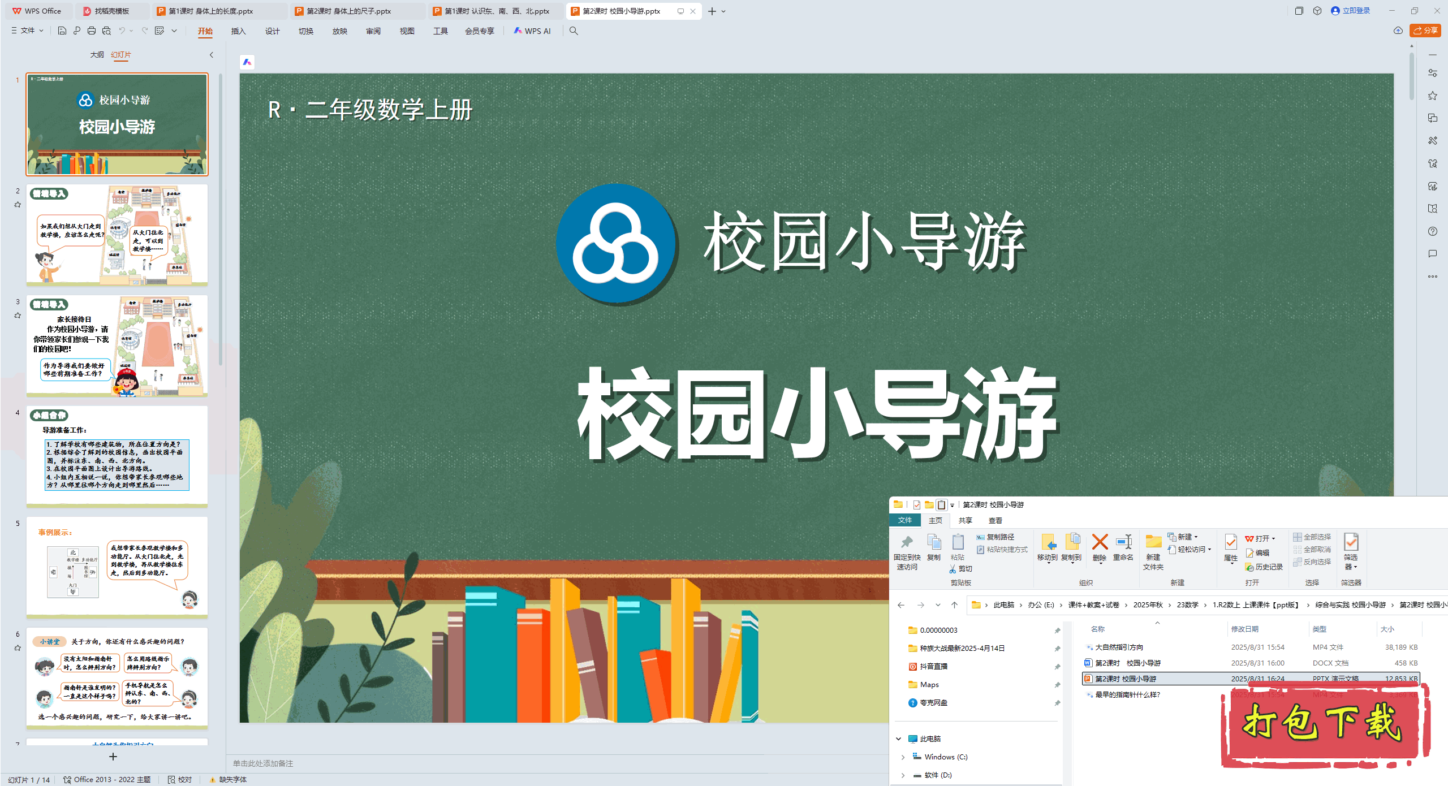Click the Rename icon in Explorer ribbon
Screen dimensions: 1448x786
(1123, 543)
